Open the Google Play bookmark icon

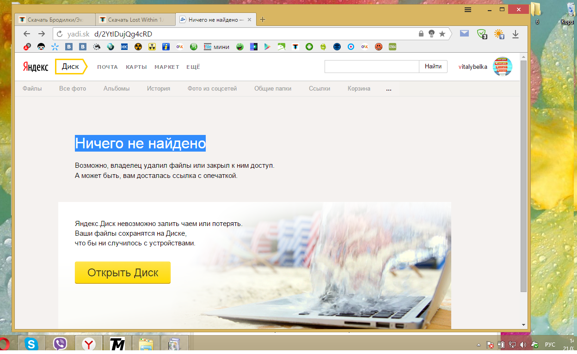pos(267,47)
